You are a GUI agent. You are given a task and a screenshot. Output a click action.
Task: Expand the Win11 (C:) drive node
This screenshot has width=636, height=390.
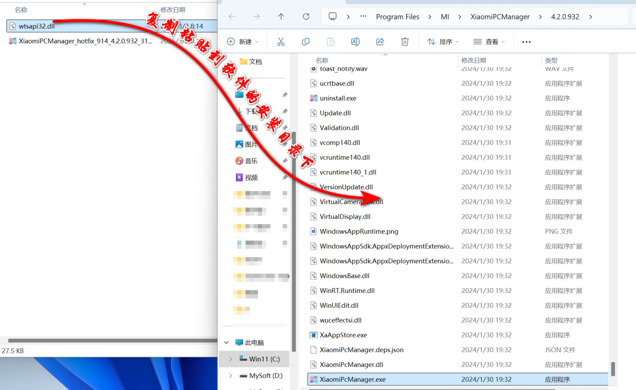click(230, 359)
